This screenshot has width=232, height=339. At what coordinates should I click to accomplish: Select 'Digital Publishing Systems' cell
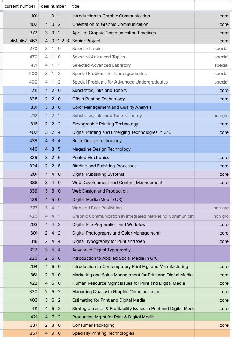(133, 174)
